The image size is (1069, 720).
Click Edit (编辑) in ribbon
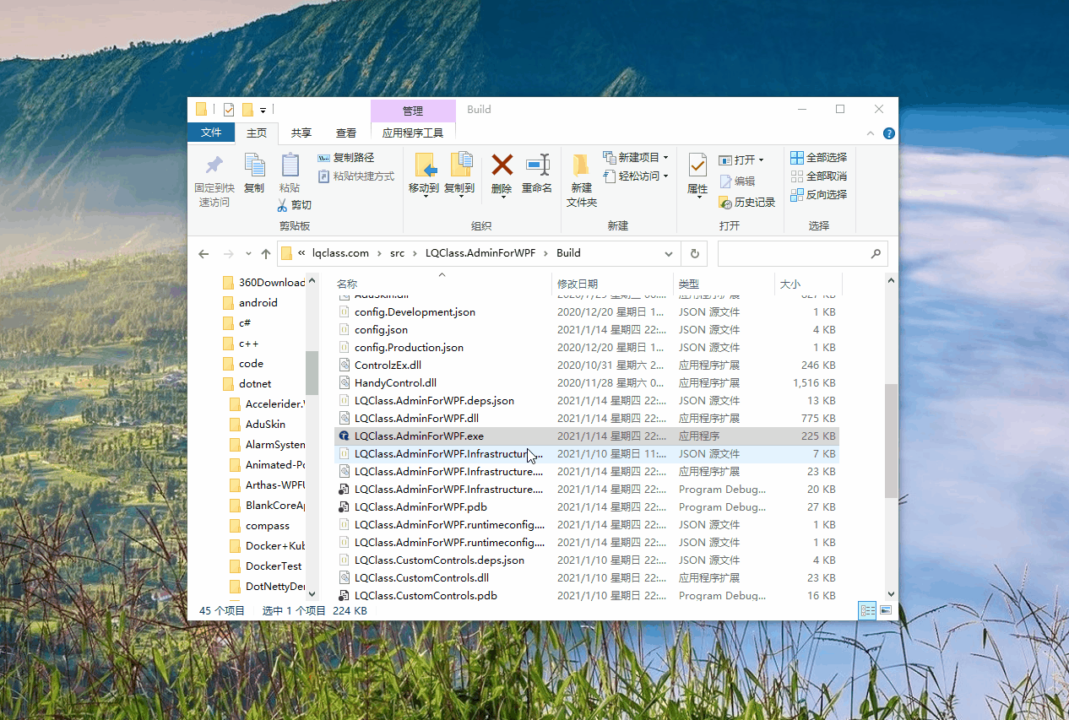pos(737,181)
